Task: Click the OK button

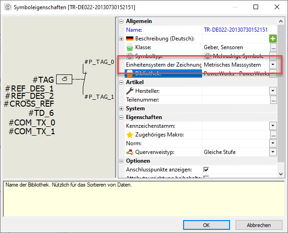Action: (x=207, y=225)
